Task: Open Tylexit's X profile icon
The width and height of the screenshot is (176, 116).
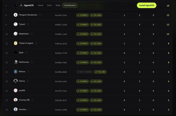Action: coord(28,24)
